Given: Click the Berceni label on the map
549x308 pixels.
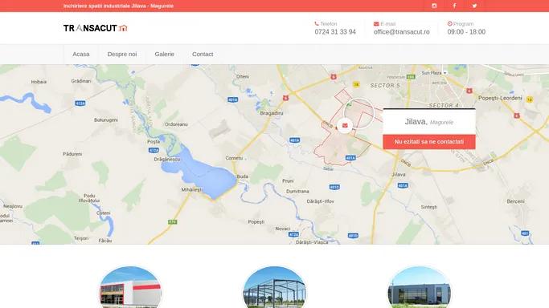Looking at the screenshot, I should click(x=515, y=201).
